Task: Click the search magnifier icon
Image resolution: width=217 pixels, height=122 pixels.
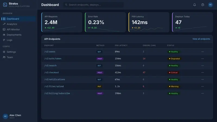Action: click(66, 5)
